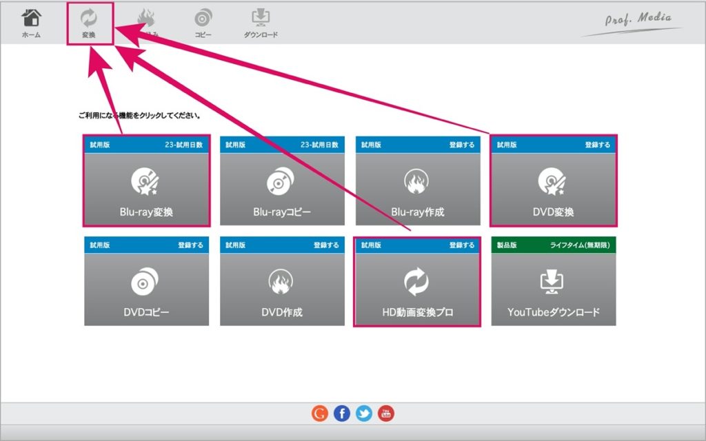
Task: Go to the ホーム (Home) toolbar tab
Action: point(31,23)
